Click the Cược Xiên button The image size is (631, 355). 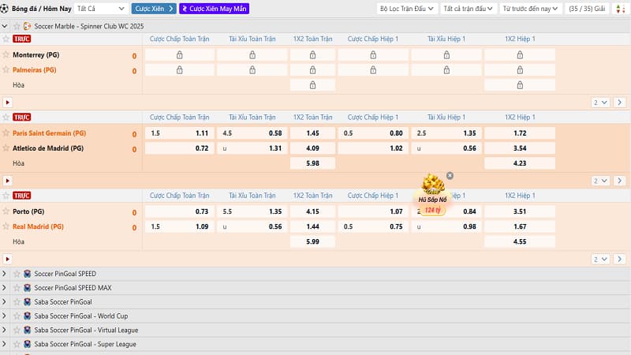tap(154, 9)
